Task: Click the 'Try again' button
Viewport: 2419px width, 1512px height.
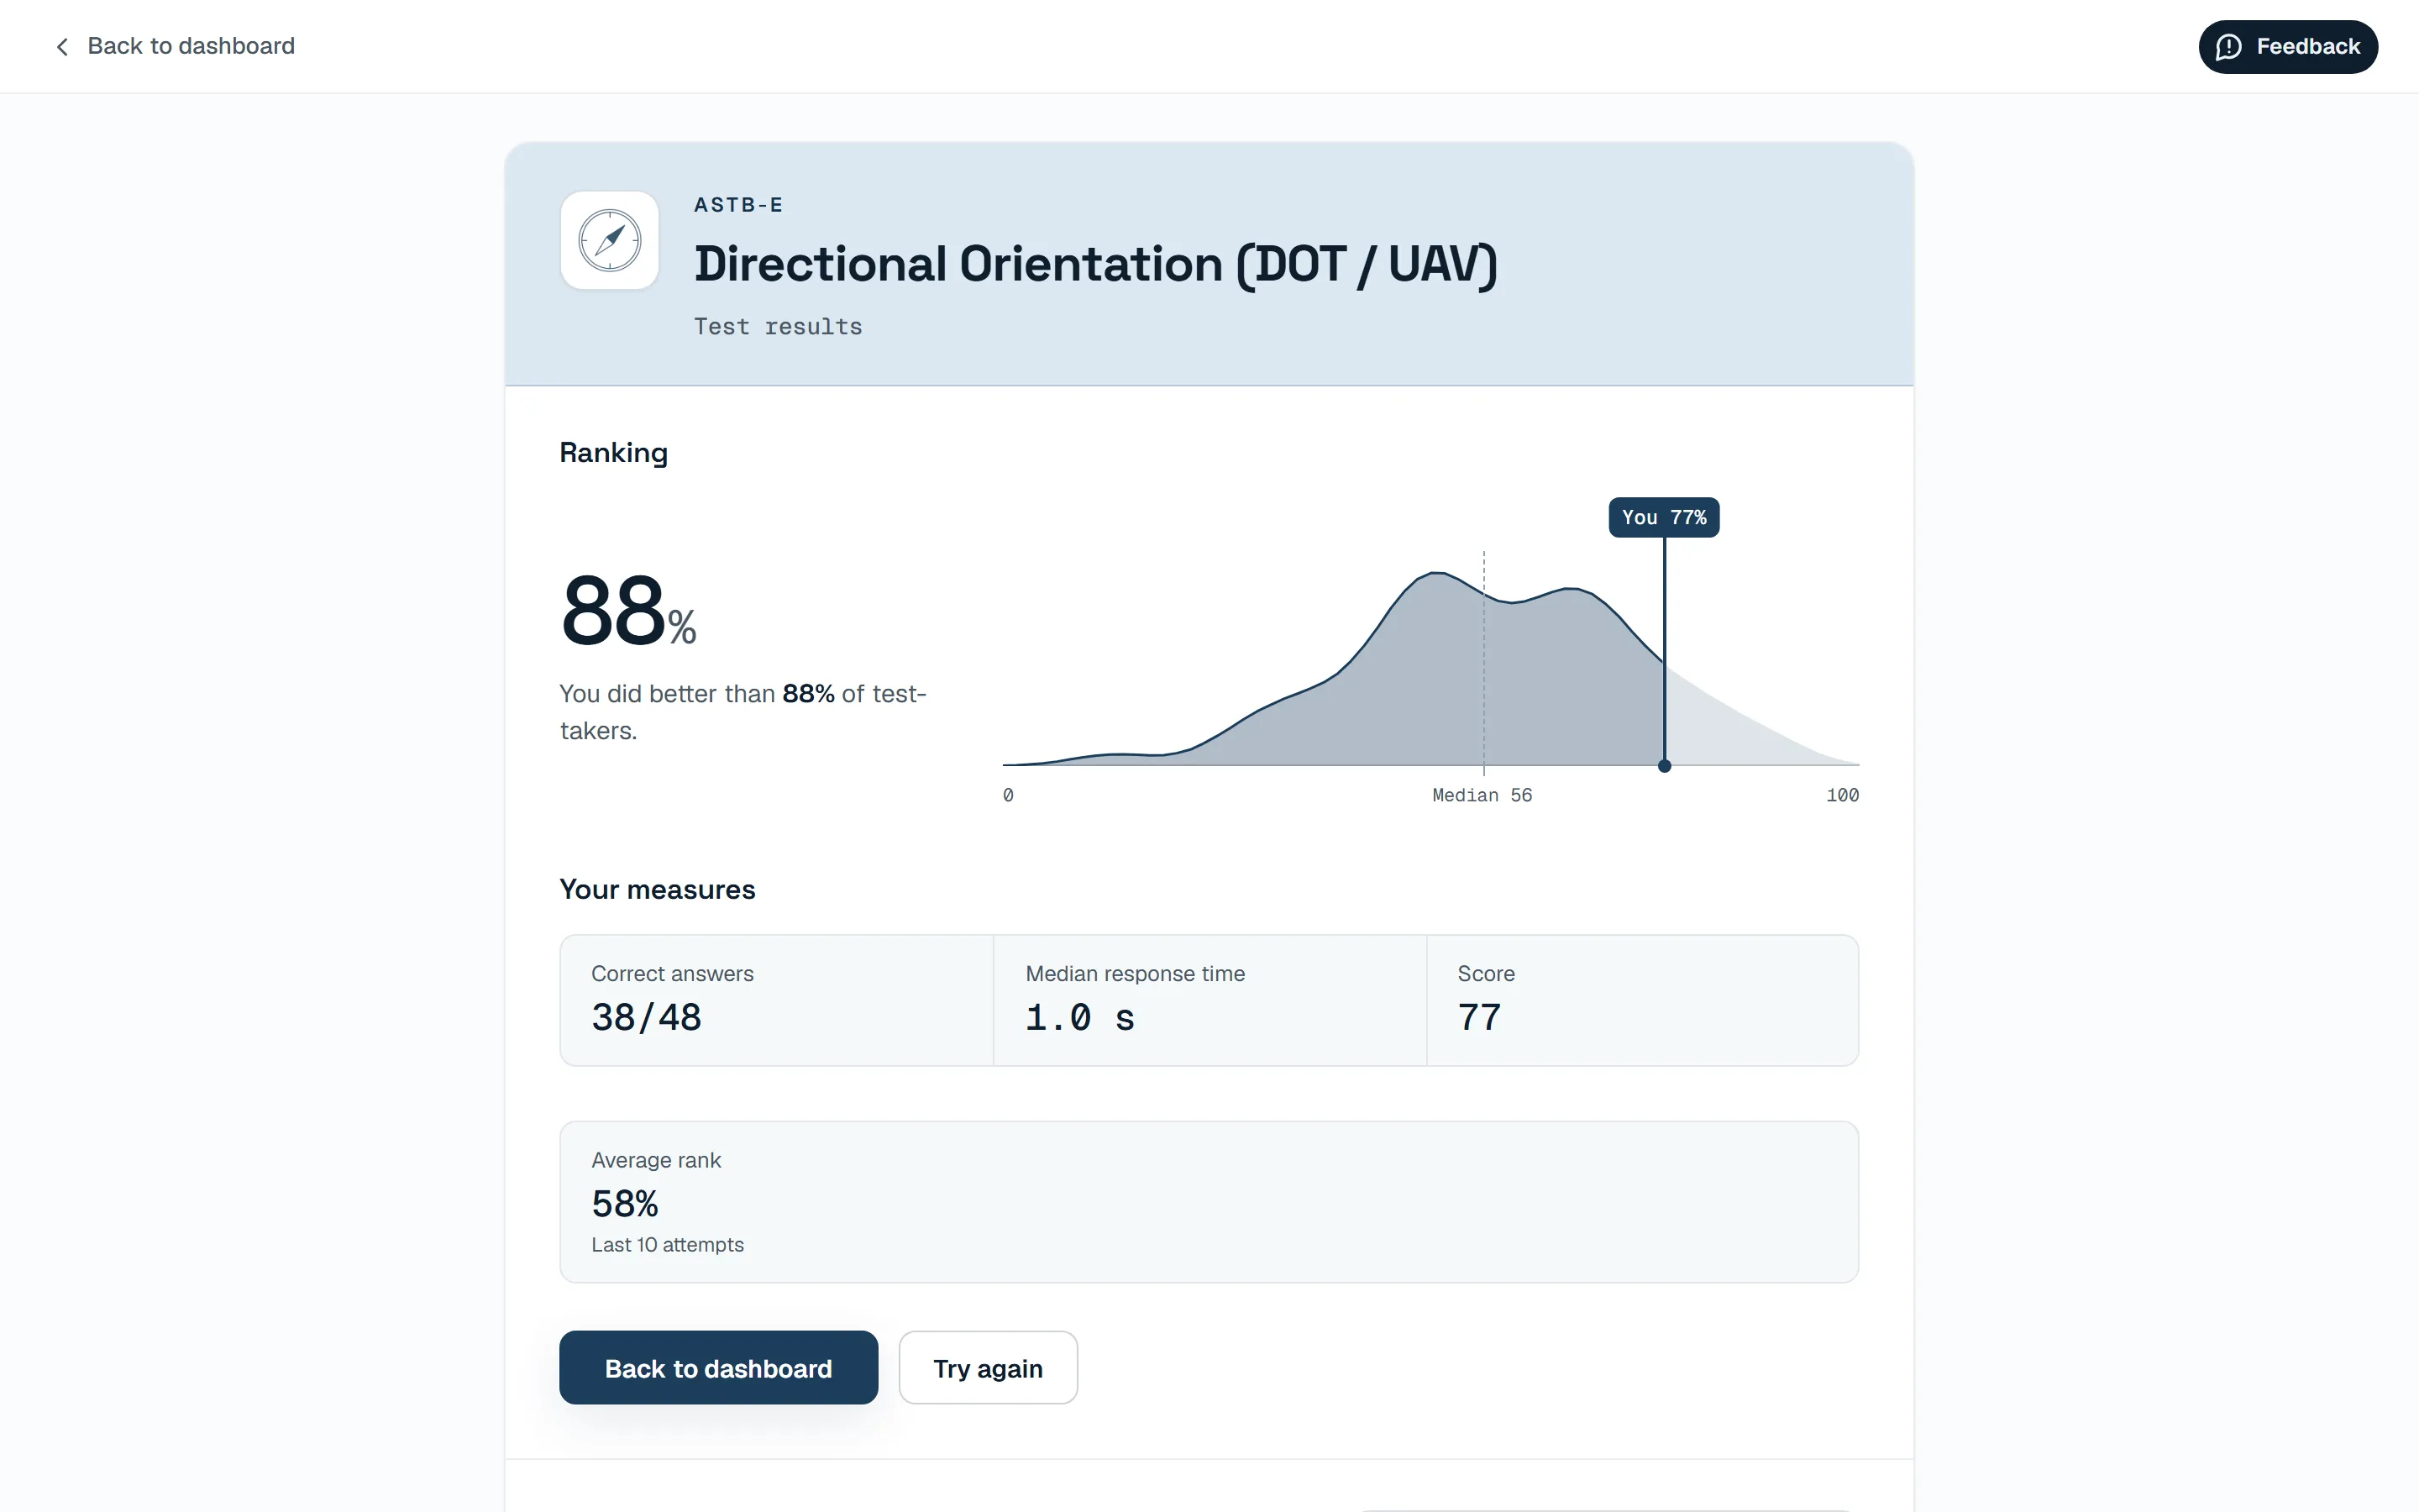Action: (988, 1367)
